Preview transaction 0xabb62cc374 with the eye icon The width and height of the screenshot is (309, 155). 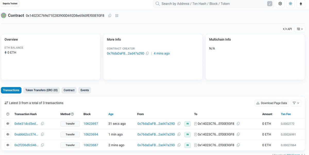tap(8, 134)
